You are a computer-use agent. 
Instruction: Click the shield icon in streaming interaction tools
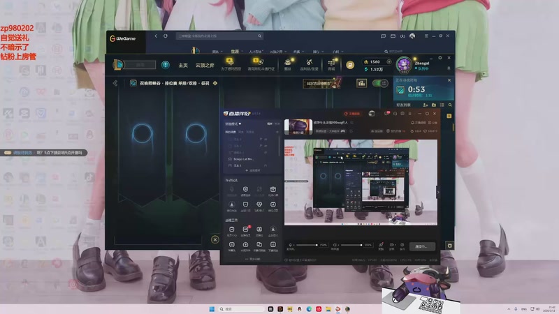click(x=245, y=190)
